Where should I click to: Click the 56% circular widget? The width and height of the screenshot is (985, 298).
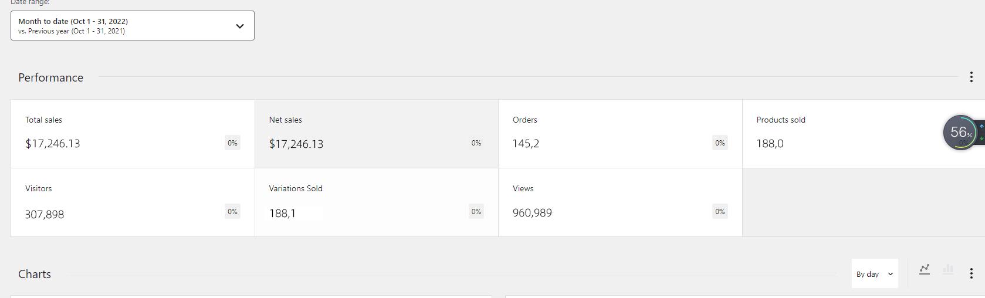click(x=960, y=133)
